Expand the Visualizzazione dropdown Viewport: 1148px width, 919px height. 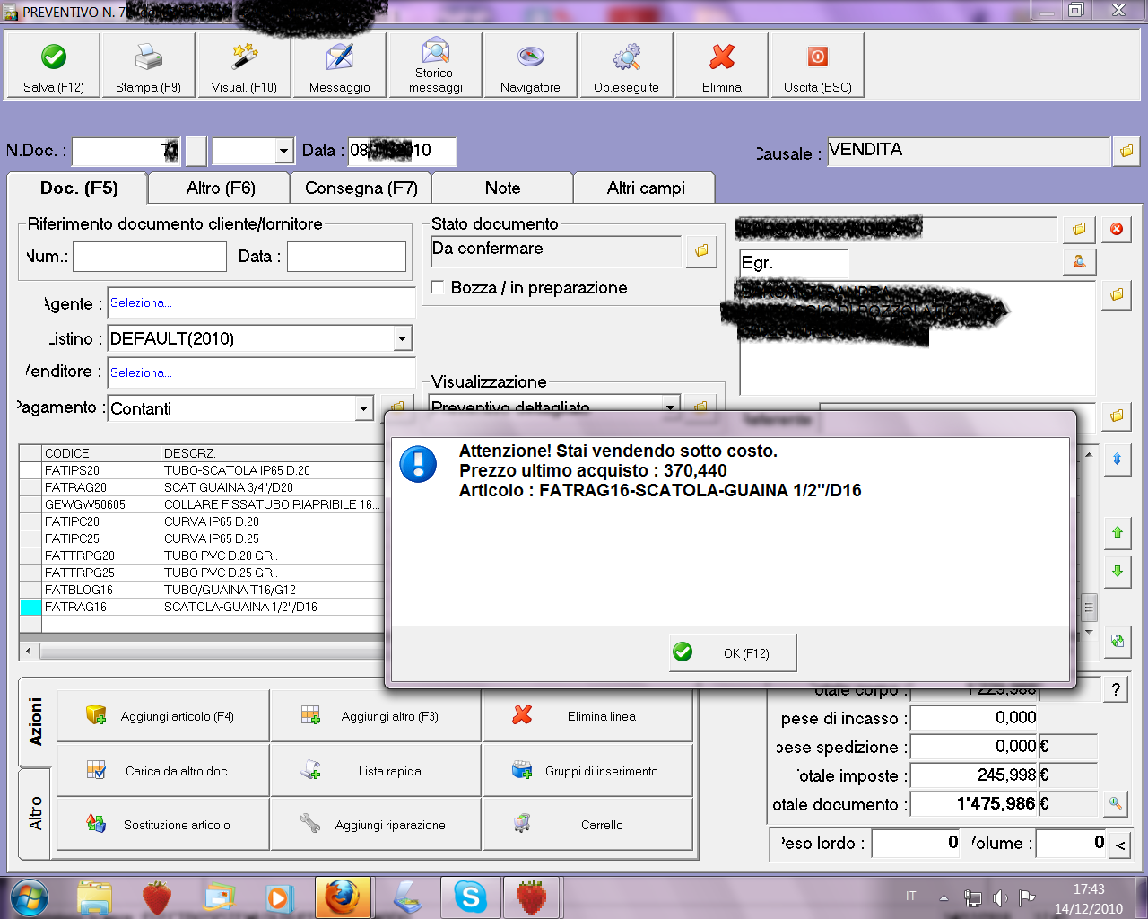[670, 406]
